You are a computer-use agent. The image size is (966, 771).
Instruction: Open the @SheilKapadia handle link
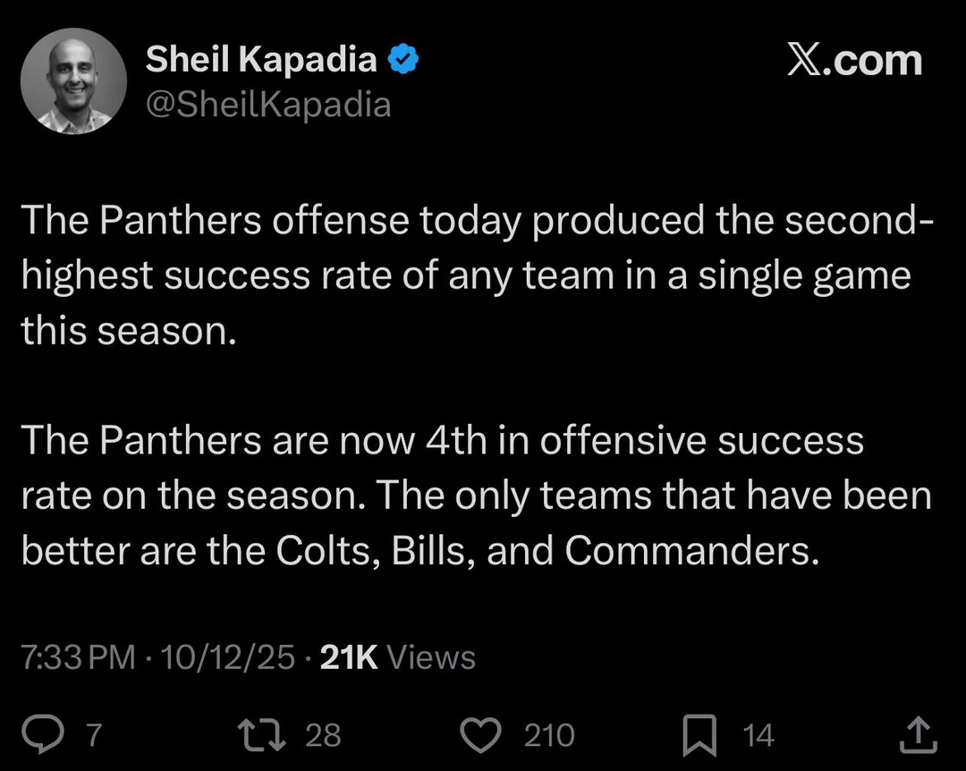click(268, 105)
